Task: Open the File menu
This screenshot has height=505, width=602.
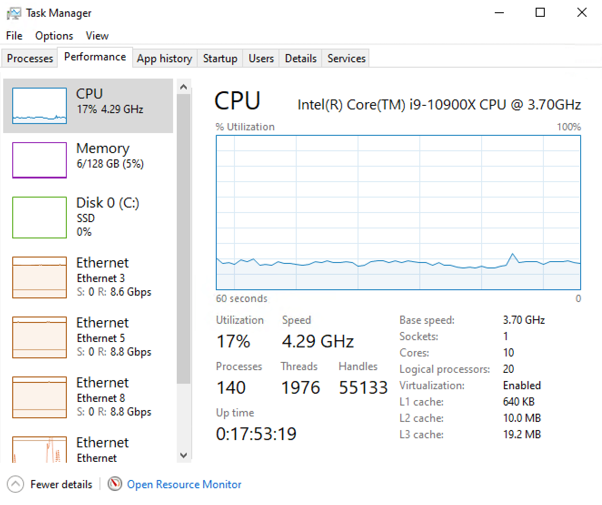Action: (14, 35)
